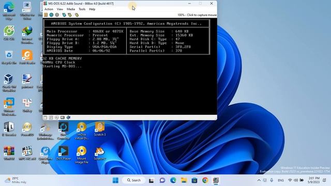Open Google Chrome from the taskbar
Image resolution: width=331 pixels, height=186 pixels.
[205, 180]
